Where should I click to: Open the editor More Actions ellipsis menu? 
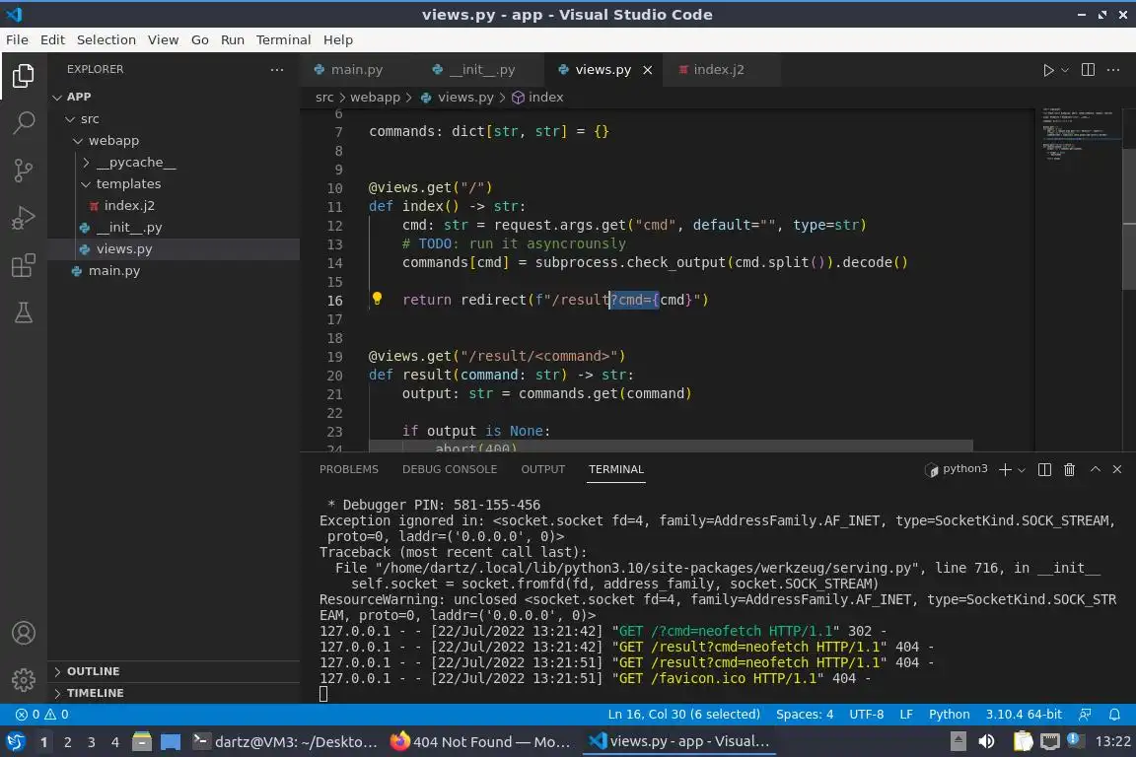coord(1113,70)
